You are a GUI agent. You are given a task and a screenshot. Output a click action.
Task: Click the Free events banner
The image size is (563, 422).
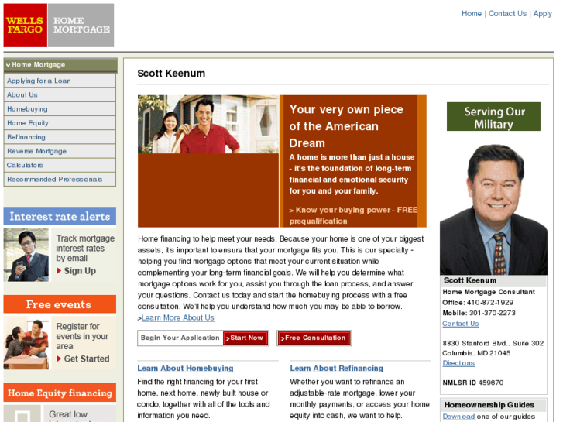click(60, 304)
